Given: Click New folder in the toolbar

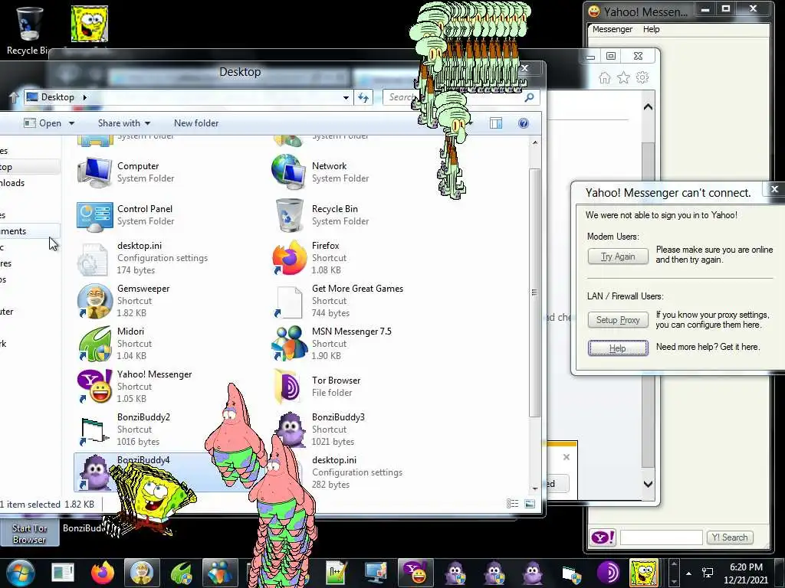Looking at the screenshot, I should (196, 123).
